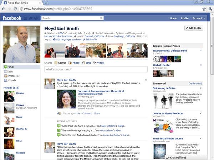214x160 pixels.
Task: Open the Chat (Offline) bar
Action: click(x=186, y=158)
